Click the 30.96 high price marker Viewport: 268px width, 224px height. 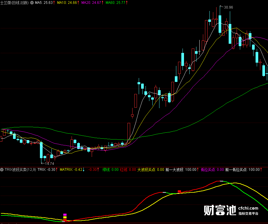(x=228, y=7)
